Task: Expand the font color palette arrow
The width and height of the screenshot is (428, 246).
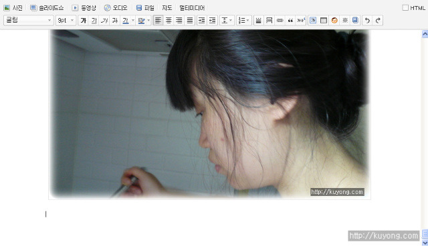Action: (x=133, y=21)
